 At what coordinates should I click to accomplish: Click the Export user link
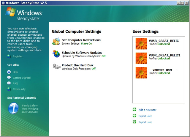click(145, 116)
